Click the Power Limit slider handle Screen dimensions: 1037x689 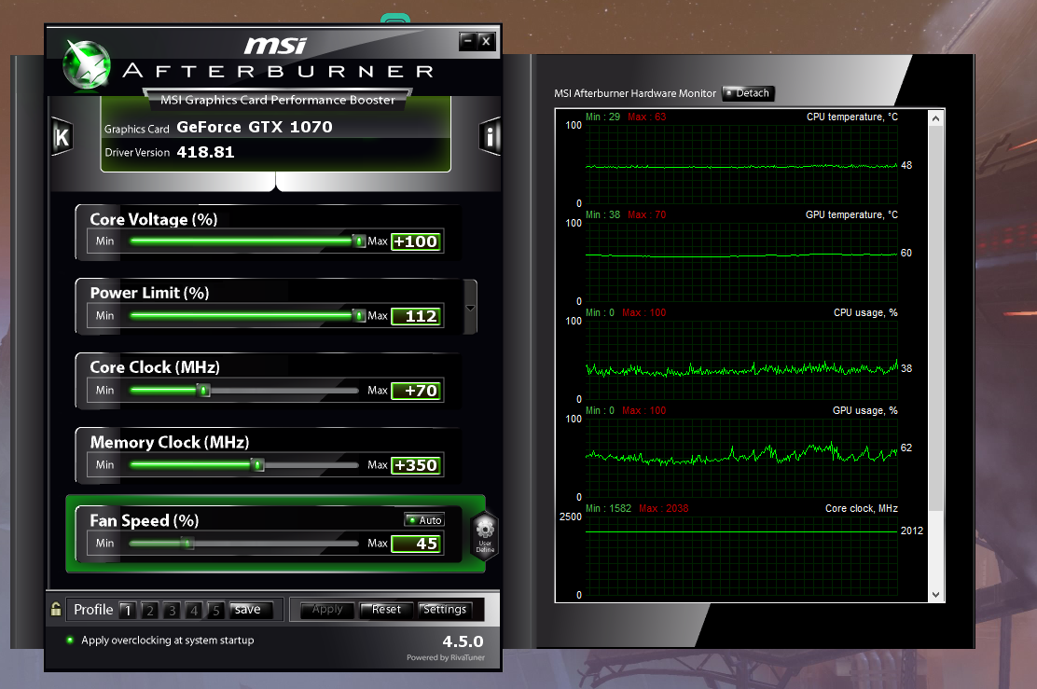[x=358, y=316]
